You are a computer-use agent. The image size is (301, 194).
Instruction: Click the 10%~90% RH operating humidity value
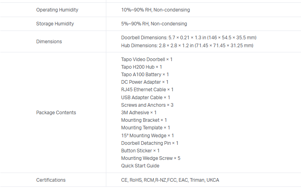coord(155,10)
